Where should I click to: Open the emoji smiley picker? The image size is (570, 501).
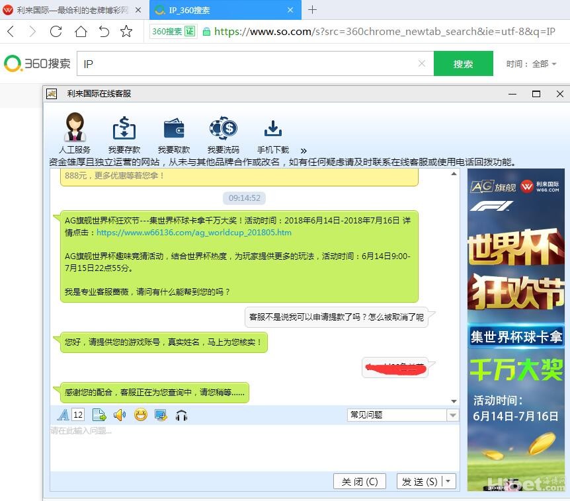140,415
